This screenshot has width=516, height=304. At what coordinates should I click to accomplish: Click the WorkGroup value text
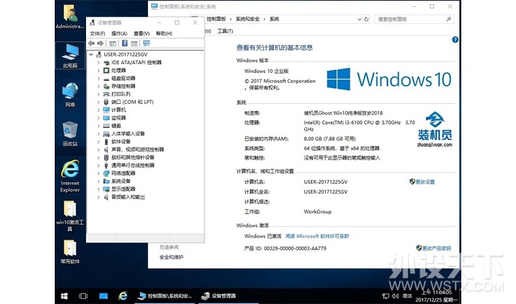(317, 212)
